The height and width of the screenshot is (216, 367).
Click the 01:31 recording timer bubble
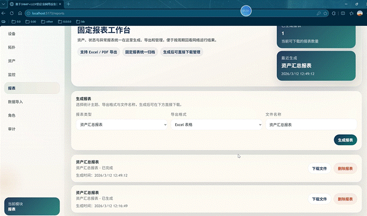pyautogui.click(x=246, y=11)
